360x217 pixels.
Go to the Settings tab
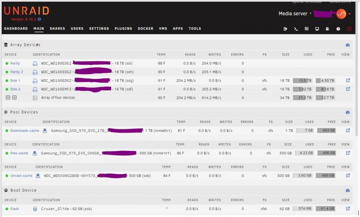pyautogui.click(x=99, y=29)
